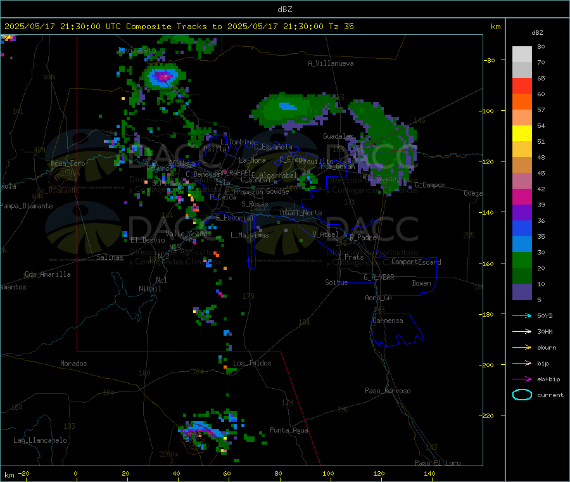Screen dimensions: 570x482
Task: Click the SAN_RAFAEL city label
Action: [232, 172]
